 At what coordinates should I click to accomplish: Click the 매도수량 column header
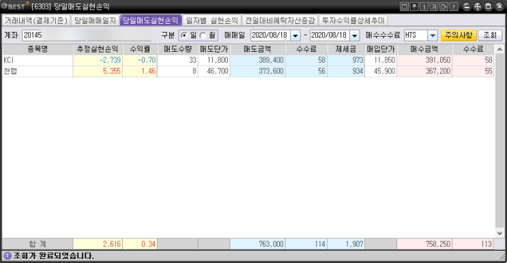tap(178, 49)
